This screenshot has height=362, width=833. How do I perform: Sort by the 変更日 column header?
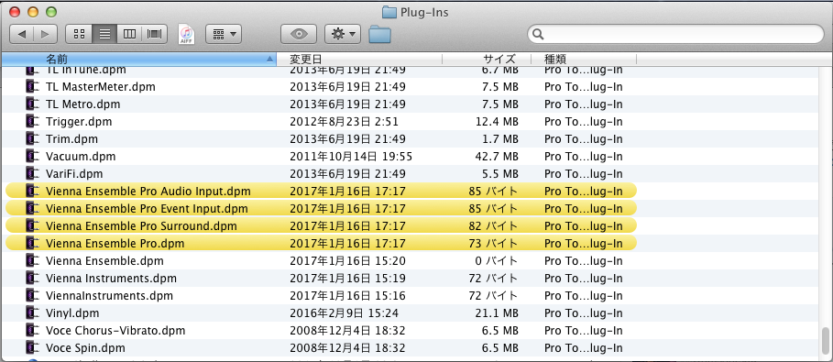(359, 59)
